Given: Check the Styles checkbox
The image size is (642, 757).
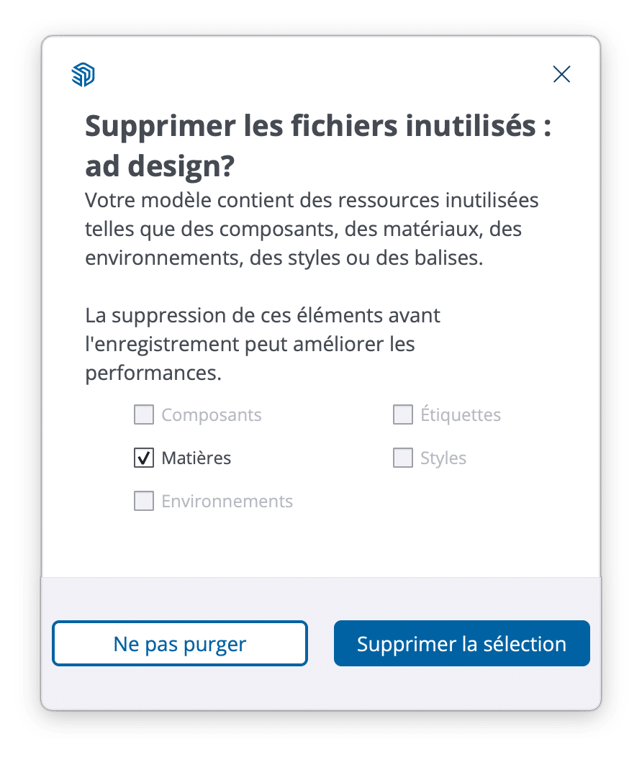Looking at the screenshot, I should pos(403,458).
